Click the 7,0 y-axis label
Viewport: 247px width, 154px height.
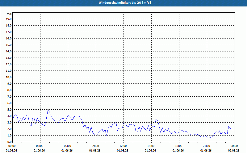coord(9,97)
